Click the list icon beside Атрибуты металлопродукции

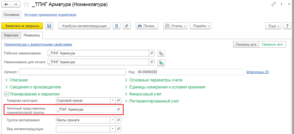point(116,26)
